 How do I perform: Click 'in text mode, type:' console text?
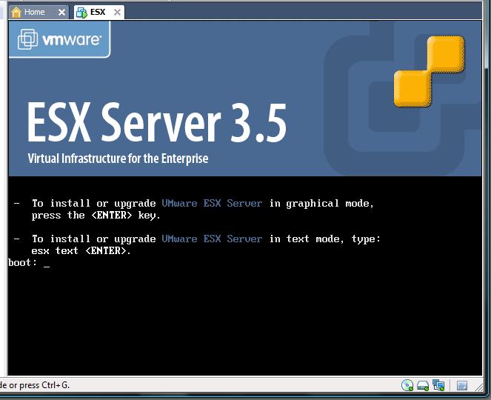[325, 239]
